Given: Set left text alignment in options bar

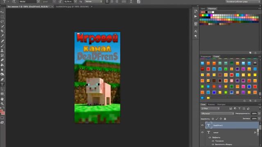Looking at the screenshot, I should tap(107, 2).
